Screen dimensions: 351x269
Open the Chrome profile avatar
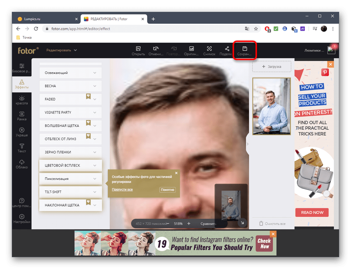pos(324,28)
